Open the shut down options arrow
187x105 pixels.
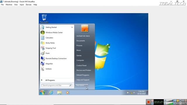pos(87,85)
